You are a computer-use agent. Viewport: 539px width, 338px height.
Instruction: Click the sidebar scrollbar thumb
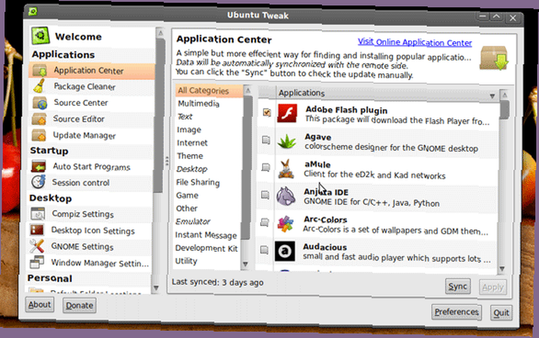159,115
